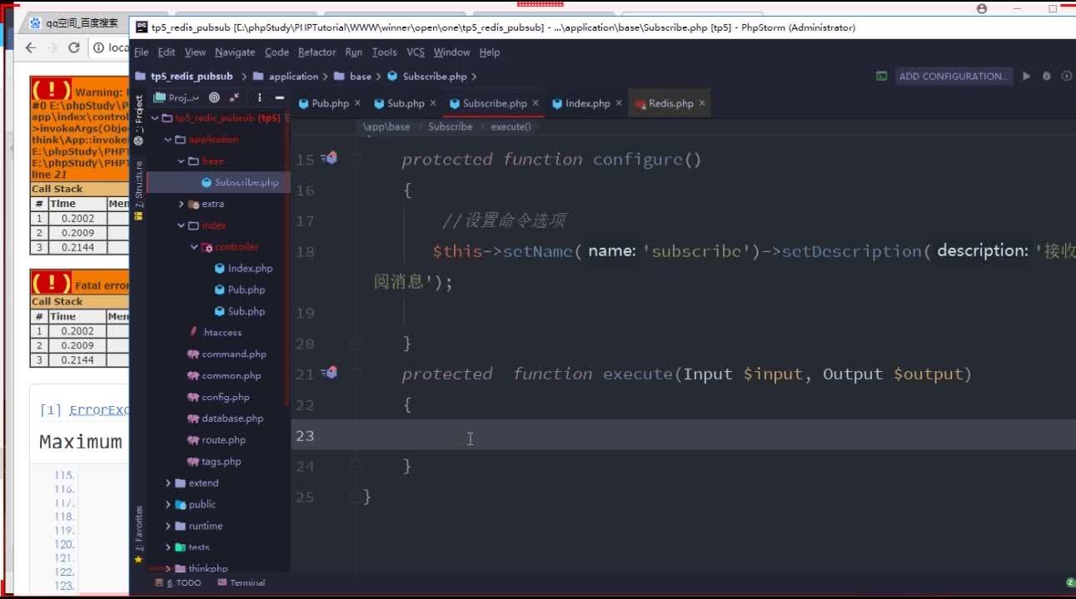Close the Sub.php editor tab
The image size is (1076, 599).
(433, 103)
